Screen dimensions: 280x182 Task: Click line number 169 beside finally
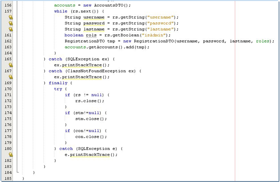[8, 83]
